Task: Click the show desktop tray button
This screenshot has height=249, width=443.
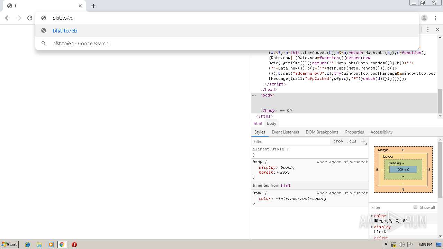Action: (439, 245)
